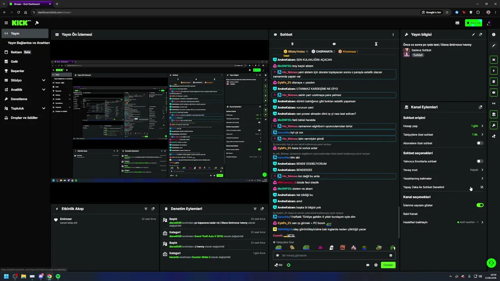Click the chat bubble icon beside settings gear

tap(368, 265)
